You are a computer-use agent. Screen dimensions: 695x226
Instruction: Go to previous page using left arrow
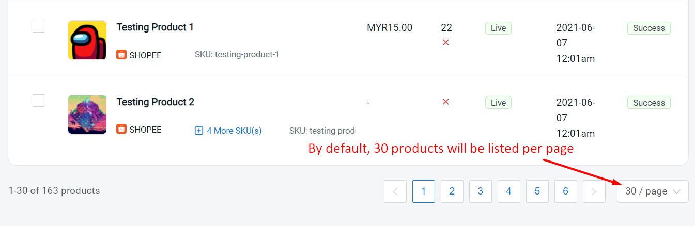click(x=395, y=191)
